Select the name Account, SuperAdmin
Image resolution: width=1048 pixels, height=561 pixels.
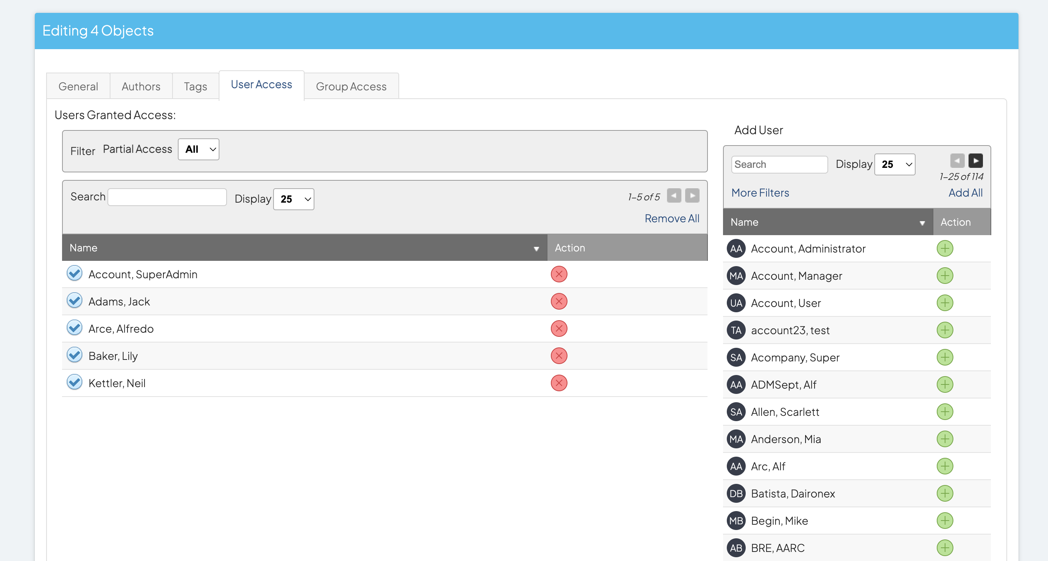pyautogui.click(x=143, y=274)
